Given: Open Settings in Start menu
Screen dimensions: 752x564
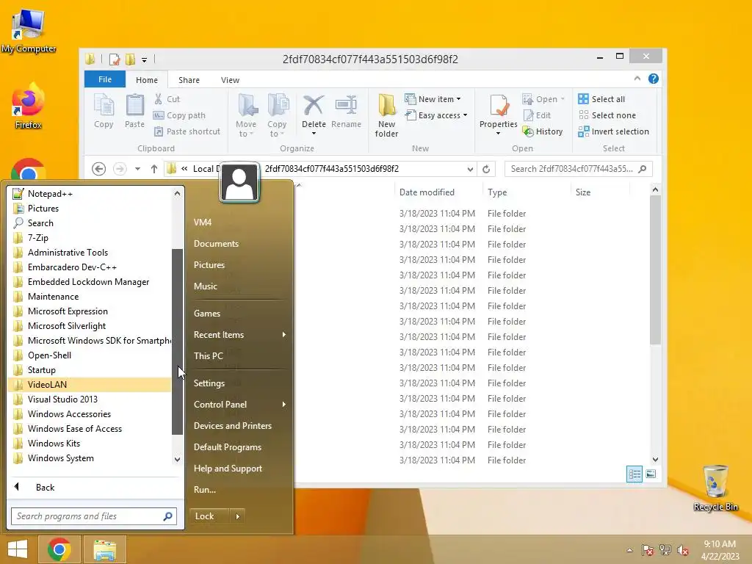Looking at the screenshot, I should 209,383.
